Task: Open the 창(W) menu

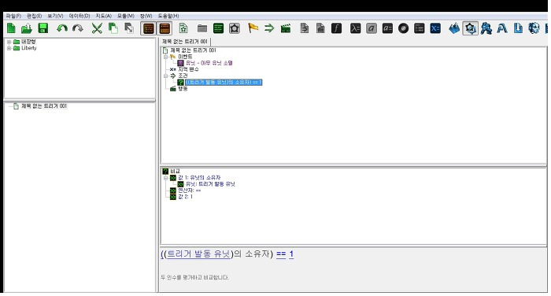Action: [146, 16]
